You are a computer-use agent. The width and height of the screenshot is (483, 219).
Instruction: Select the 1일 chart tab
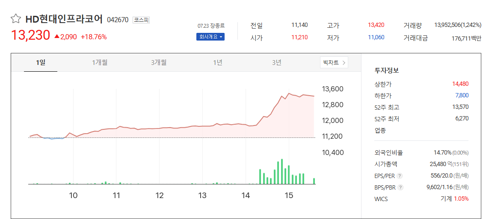click(41, 62)
